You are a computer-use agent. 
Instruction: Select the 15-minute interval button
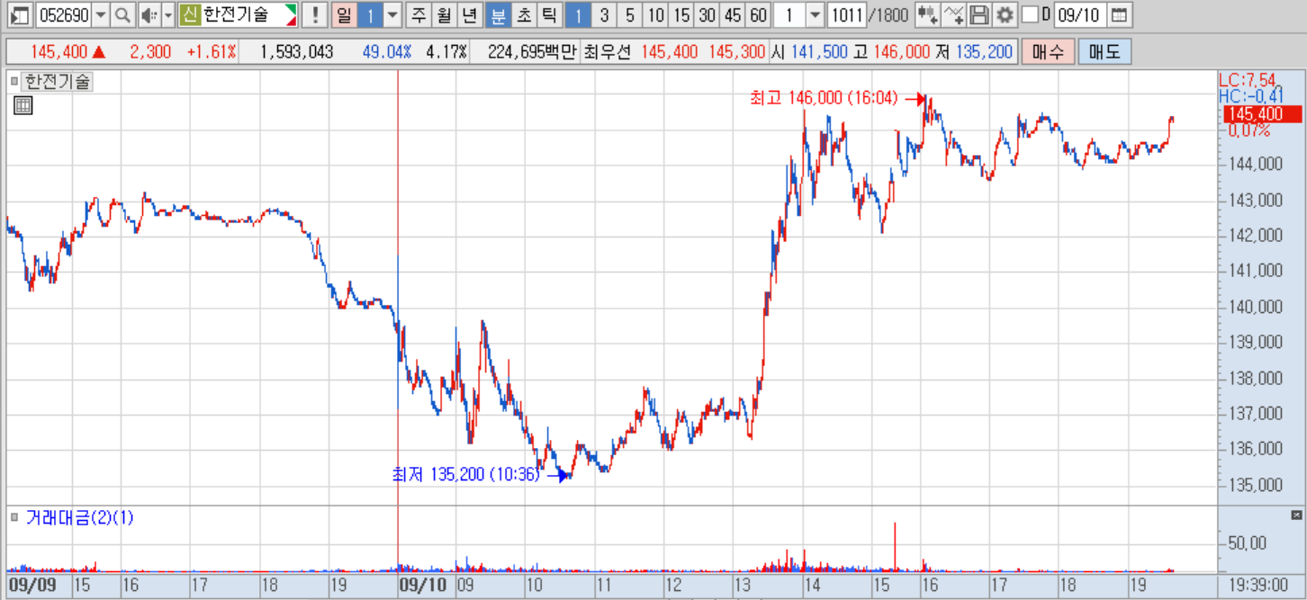681,15
